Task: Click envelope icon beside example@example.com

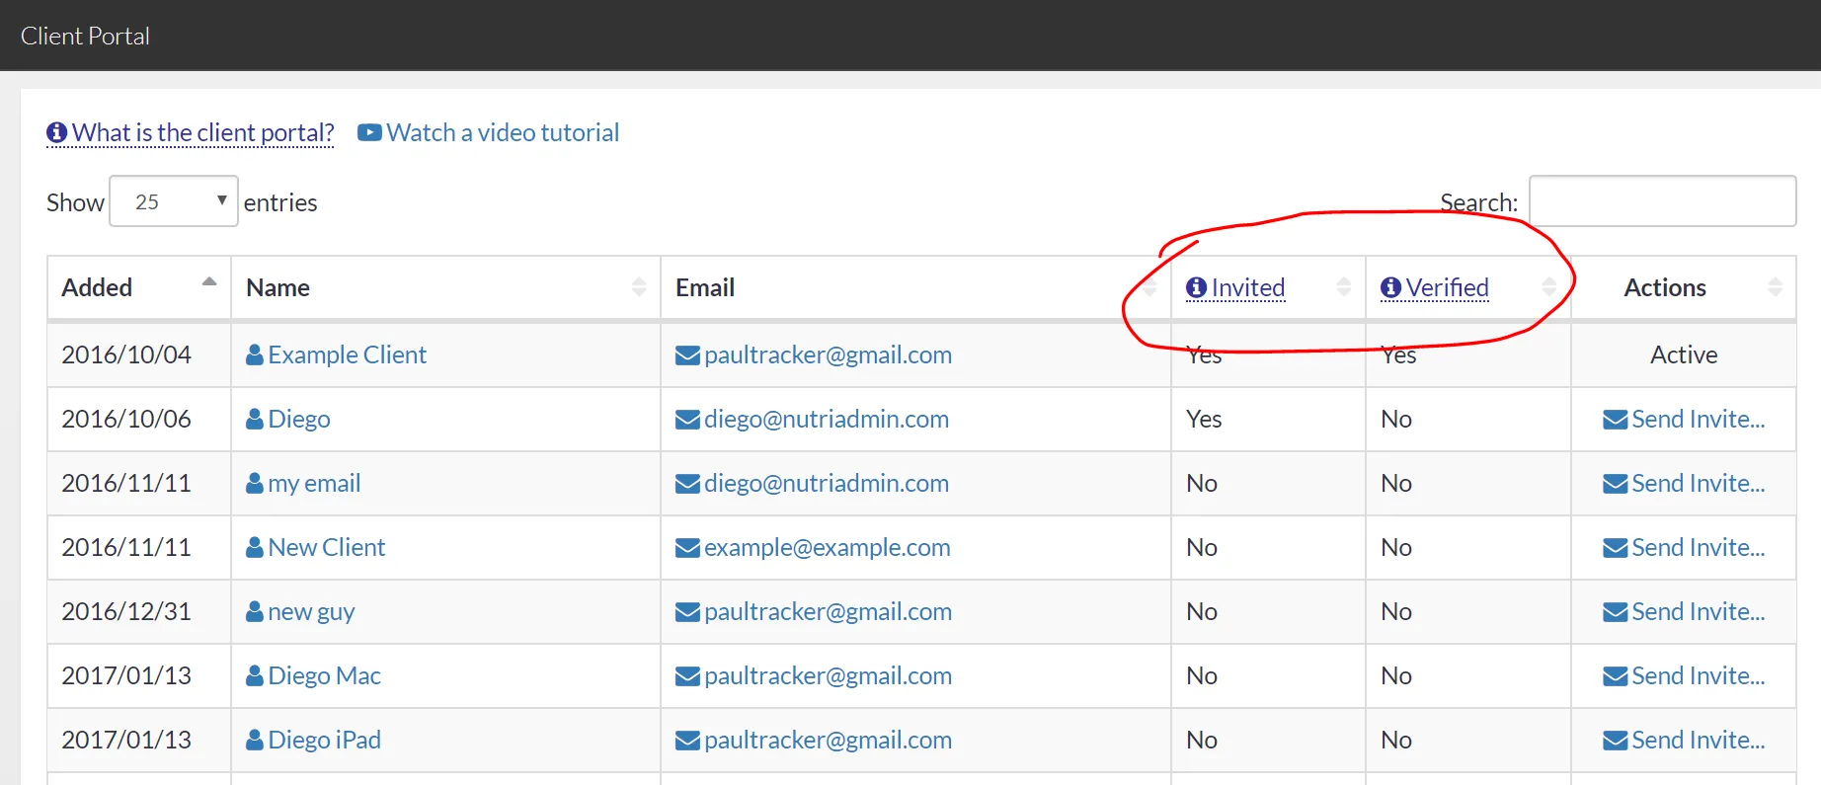Action: [687, 547]
